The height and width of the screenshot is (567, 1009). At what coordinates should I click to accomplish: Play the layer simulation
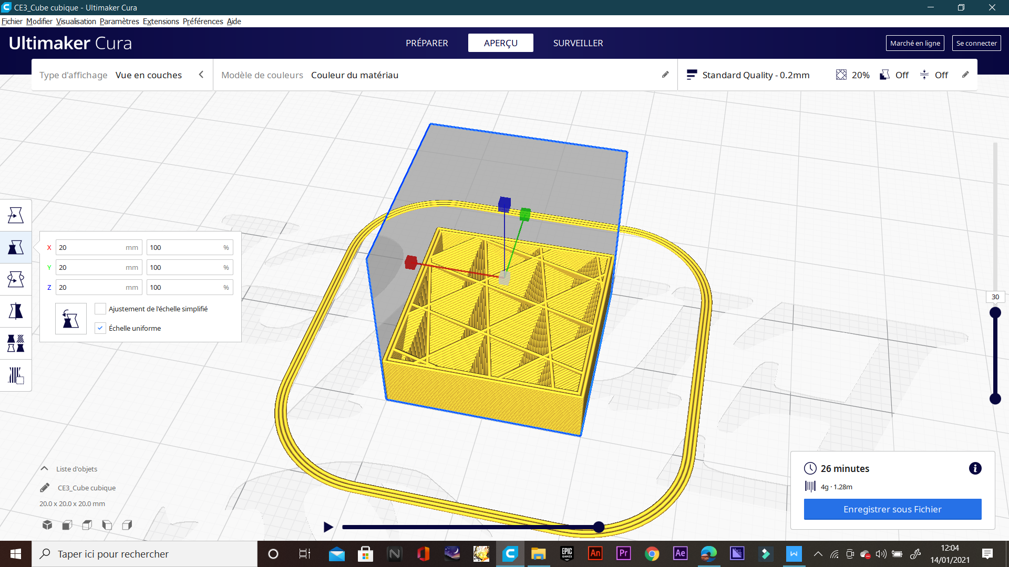click(x=328, y=527)
